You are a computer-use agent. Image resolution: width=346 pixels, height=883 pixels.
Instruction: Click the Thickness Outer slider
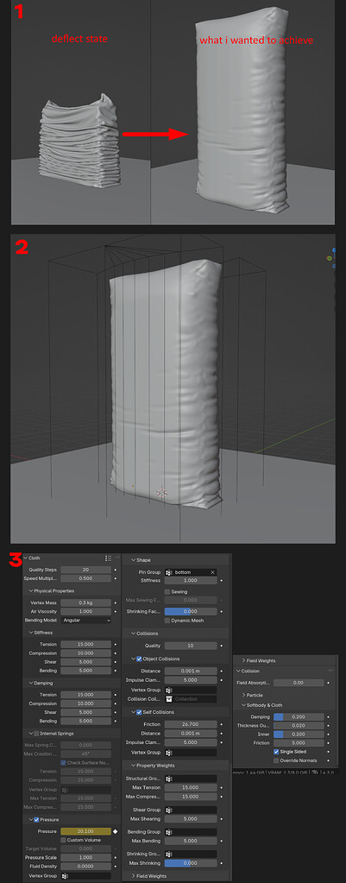coord(299,726)
